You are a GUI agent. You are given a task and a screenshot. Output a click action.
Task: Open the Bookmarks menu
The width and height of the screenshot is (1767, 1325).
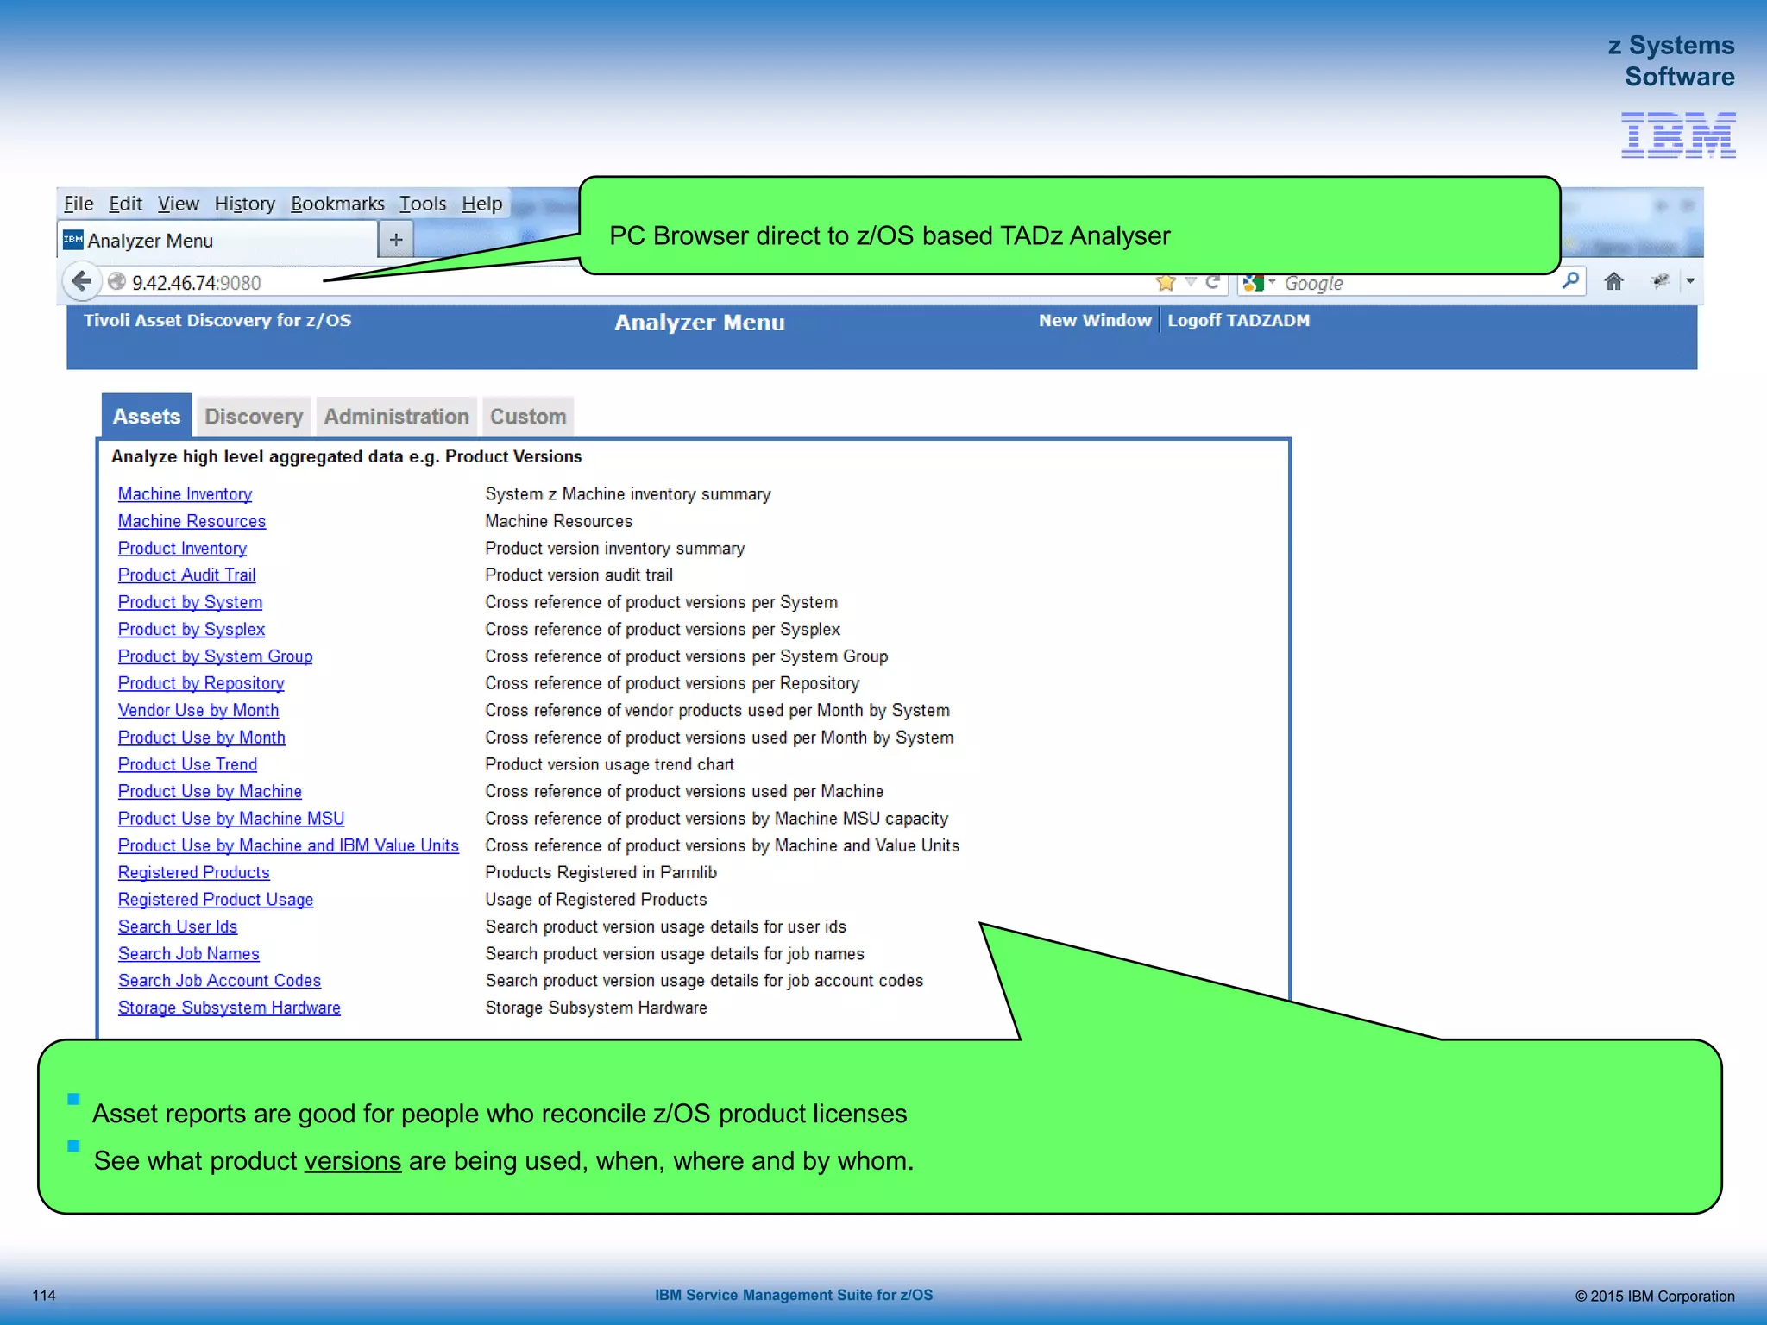[337, 204]
